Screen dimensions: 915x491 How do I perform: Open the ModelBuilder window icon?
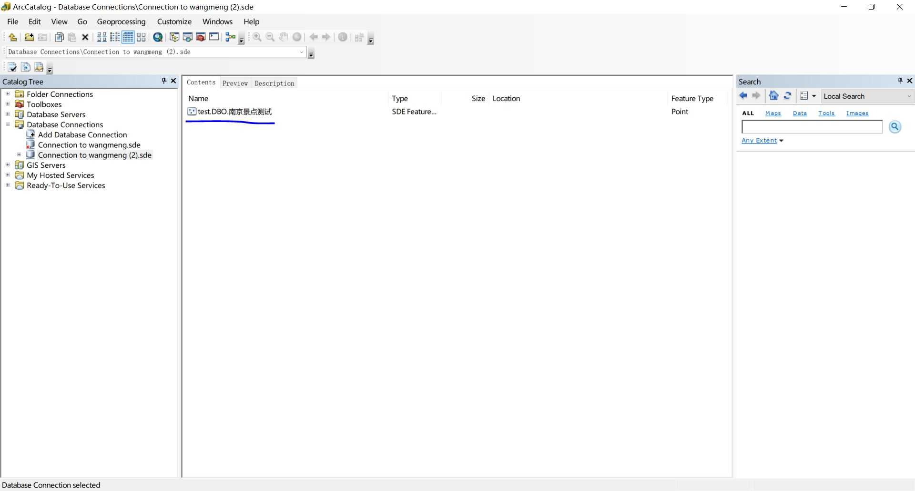pos(231,37)
